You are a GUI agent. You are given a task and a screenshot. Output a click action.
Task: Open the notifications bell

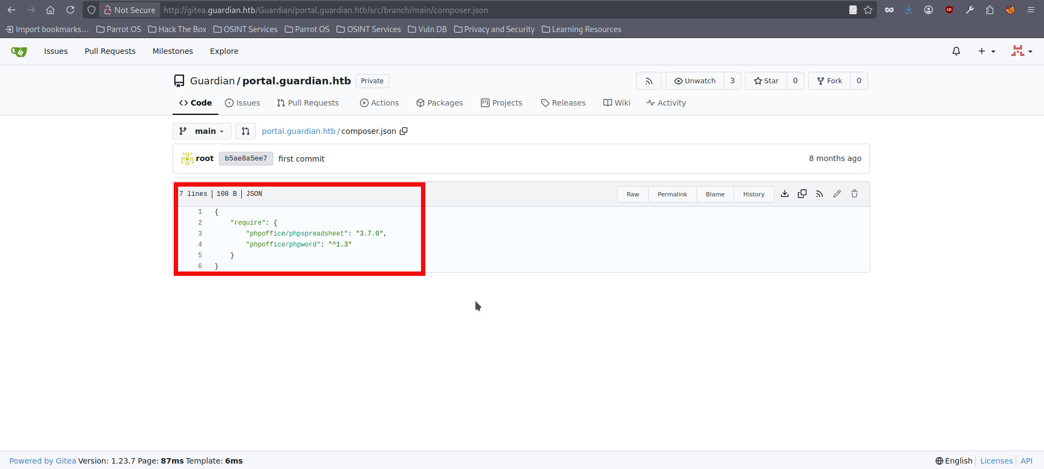956,51
